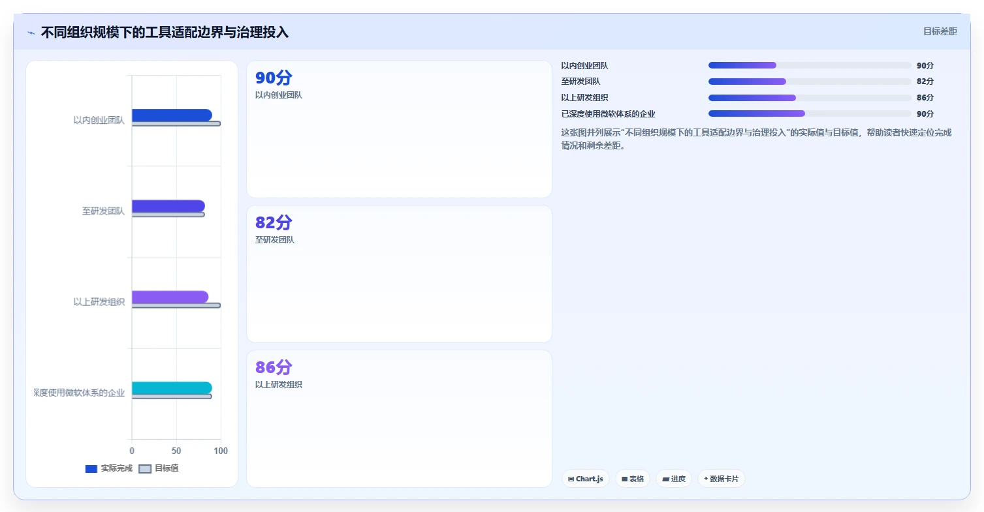Click the lightning icon beside the title
Screen dimensions: 984x512
(31, 33)
